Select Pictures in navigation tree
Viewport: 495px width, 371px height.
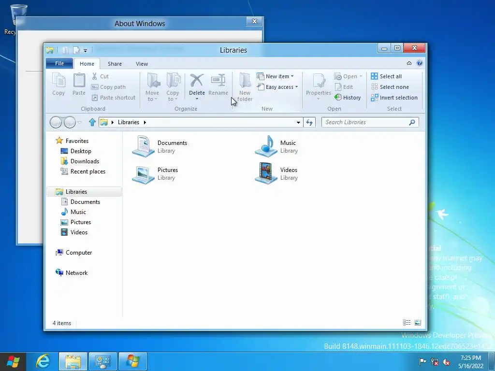(x=76, y=222)
